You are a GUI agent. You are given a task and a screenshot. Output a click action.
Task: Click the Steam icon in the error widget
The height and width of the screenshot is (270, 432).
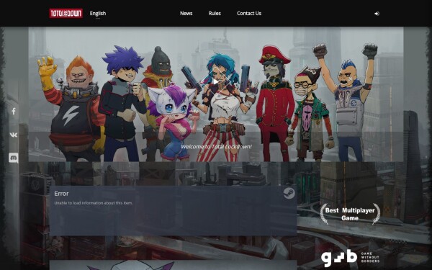289,194
